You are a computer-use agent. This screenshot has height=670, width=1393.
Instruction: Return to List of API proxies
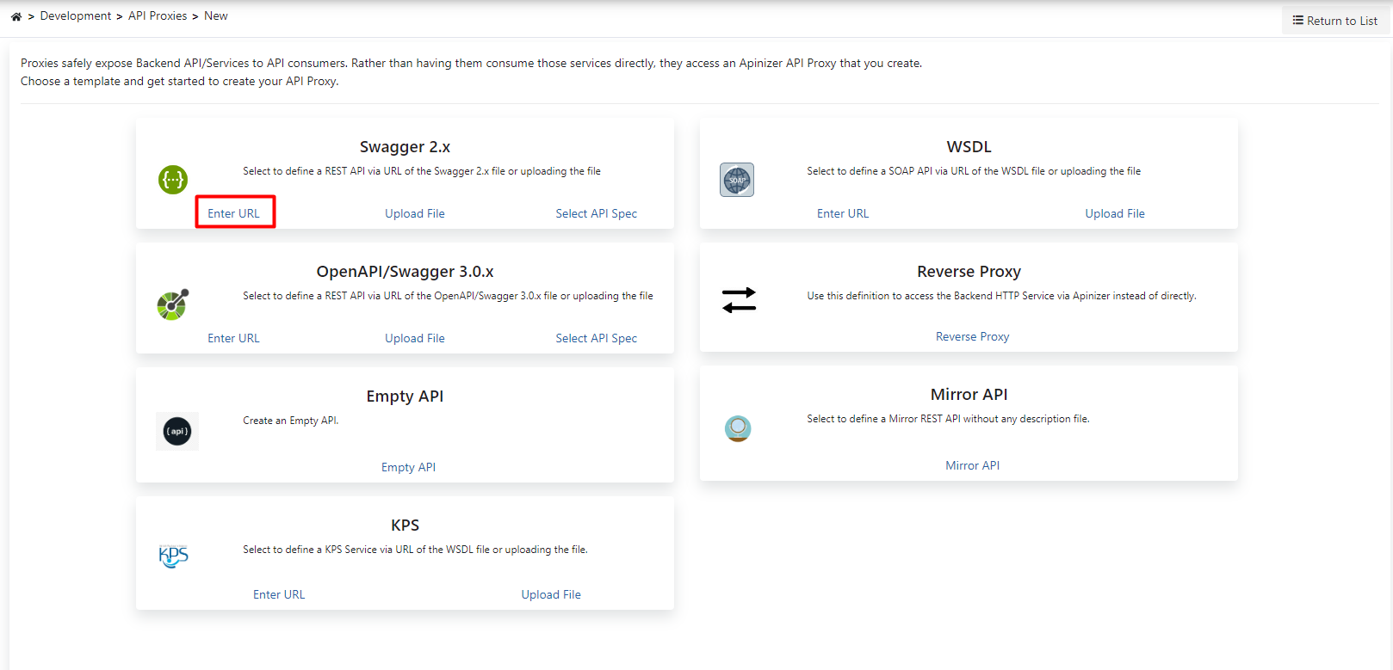(x=1335, y=21)
